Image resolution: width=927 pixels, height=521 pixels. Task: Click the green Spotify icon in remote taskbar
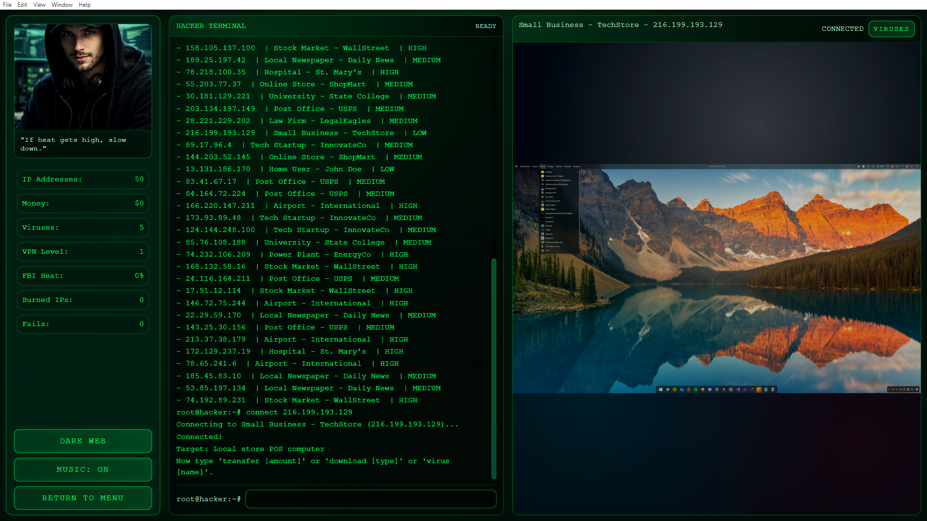click(696, 389)
